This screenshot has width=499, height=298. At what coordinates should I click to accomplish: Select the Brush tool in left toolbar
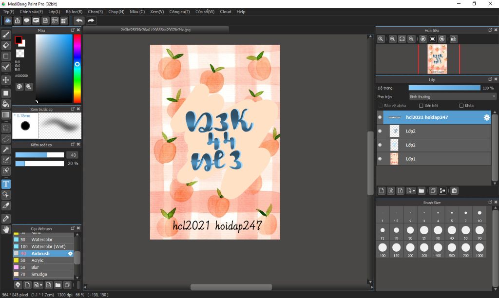[6, 35]
